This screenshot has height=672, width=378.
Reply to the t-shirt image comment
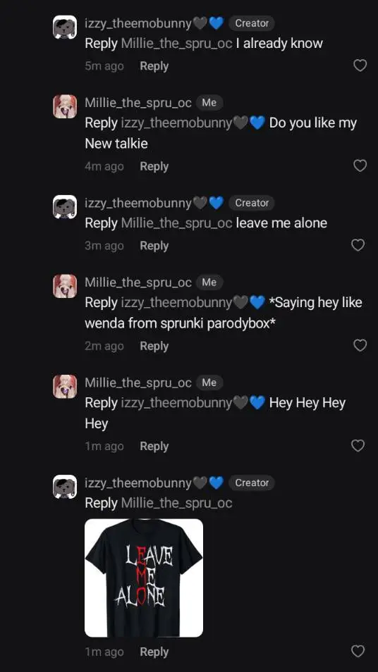154,652
